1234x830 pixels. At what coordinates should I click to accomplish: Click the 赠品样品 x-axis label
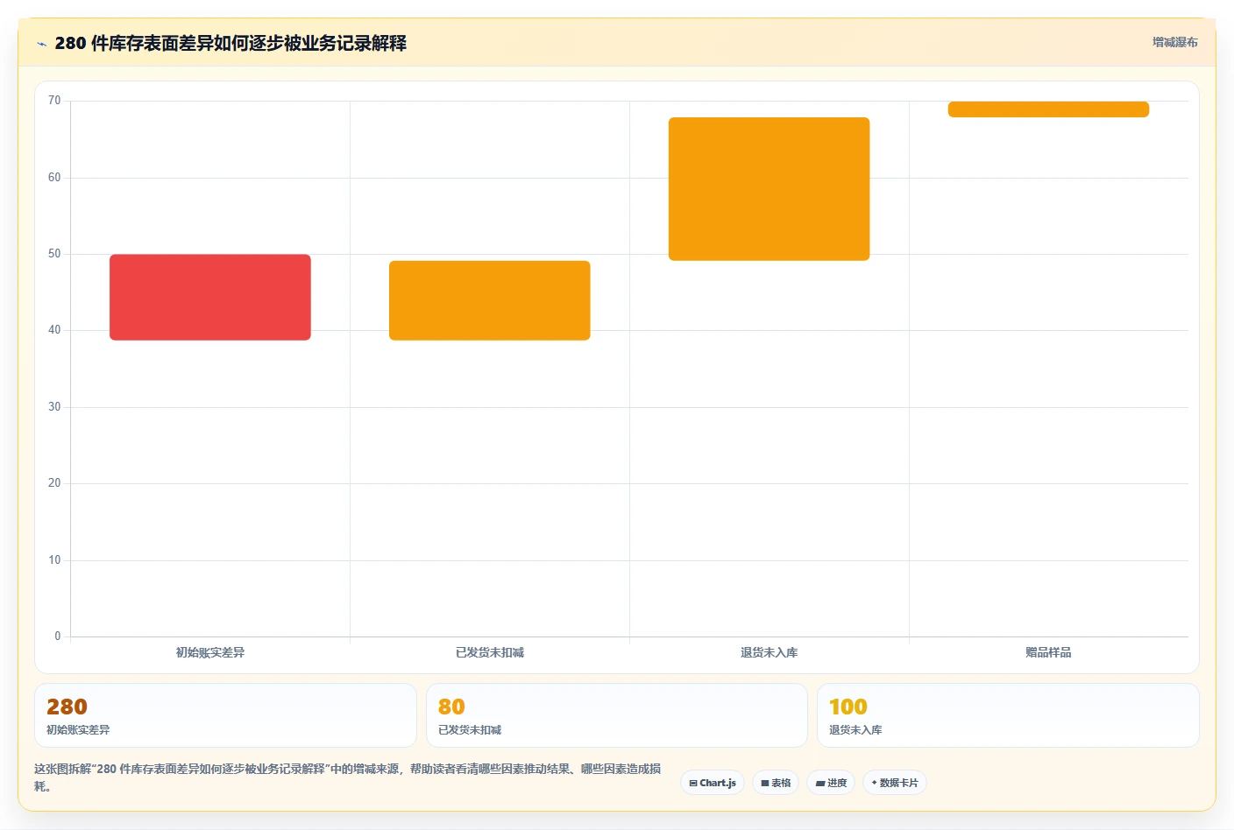[1048, 652]
